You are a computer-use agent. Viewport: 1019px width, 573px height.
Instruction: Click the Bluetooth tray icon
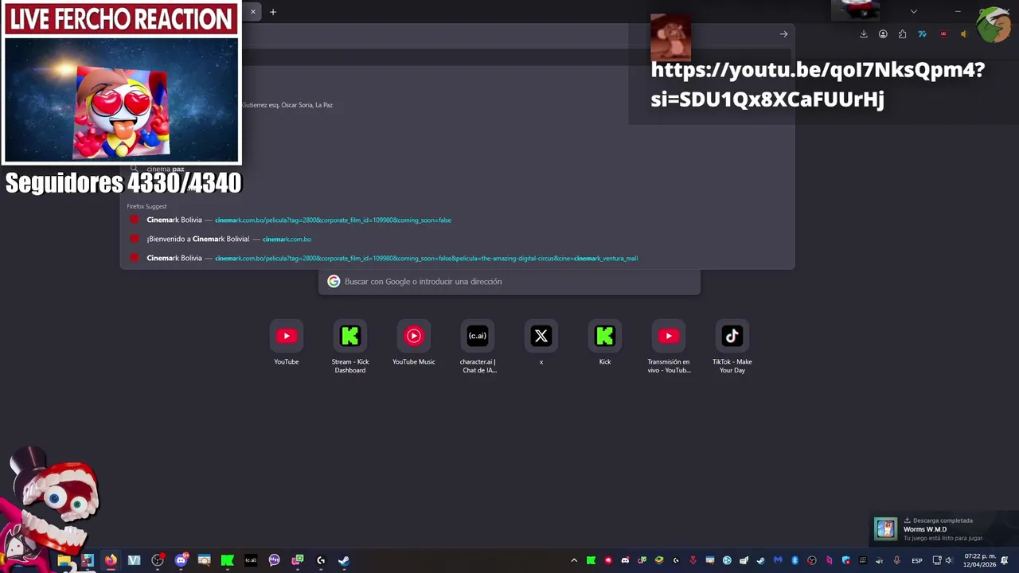(x=795, y=560)
